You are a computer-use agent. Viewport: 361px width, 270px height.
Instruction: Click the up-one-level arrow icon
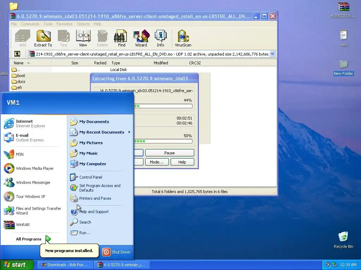17,54
